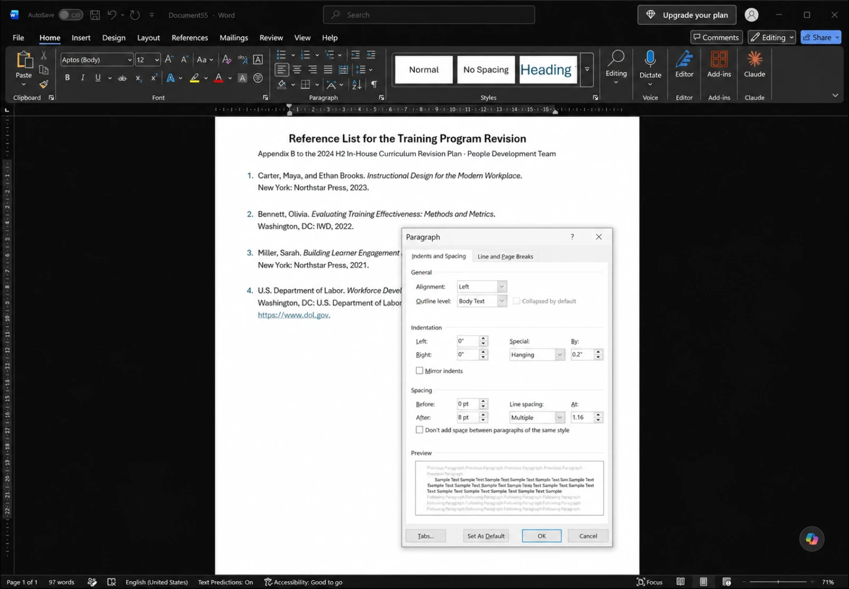Image resolution: width=849 pixels, height=589 pixels.
Task: Select the Heading style
Action: click(x=548, y=70)
